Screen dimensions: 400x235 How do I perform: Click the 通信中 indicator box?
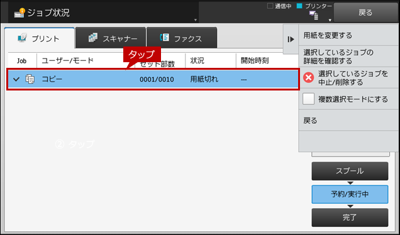click(x=270, y=6)
